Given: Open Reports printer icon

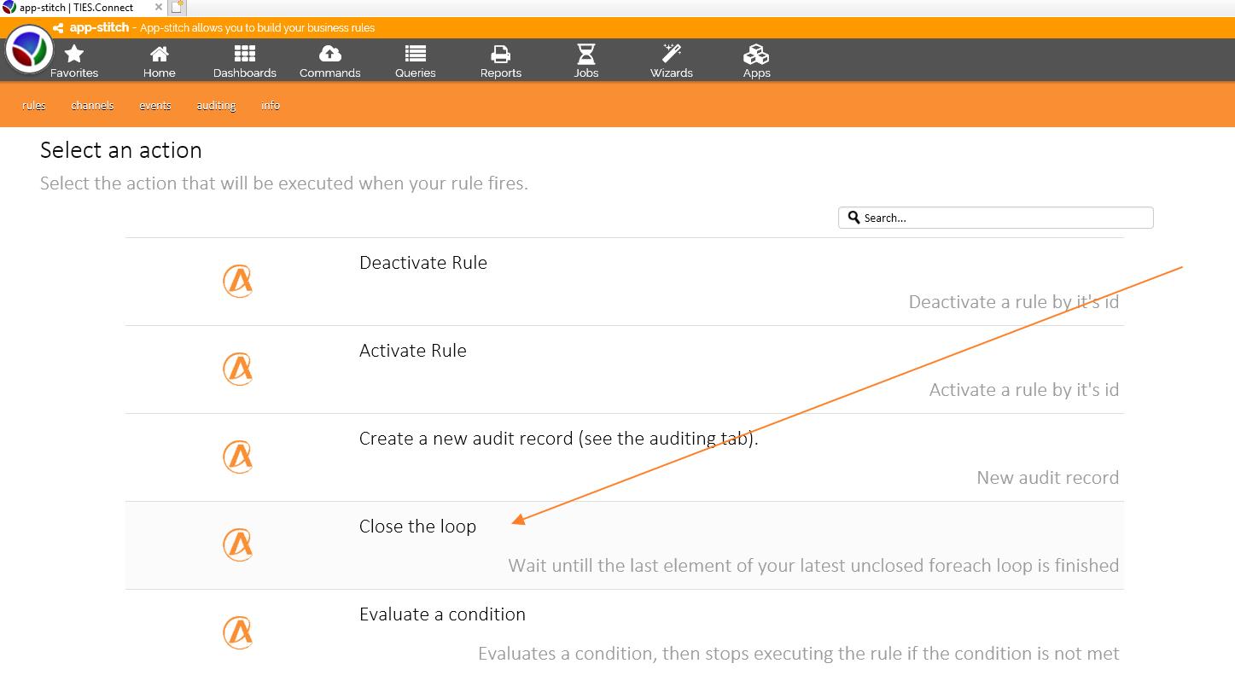Looking at the screenshot, I should [x=501, y=55].
